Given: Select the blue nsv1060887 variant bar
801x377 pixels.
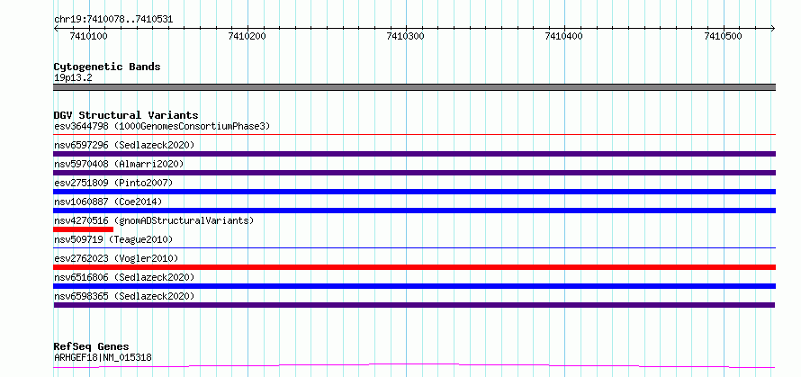Looking at the screenshot, I should pyautogui.click(x=414, y=211).
